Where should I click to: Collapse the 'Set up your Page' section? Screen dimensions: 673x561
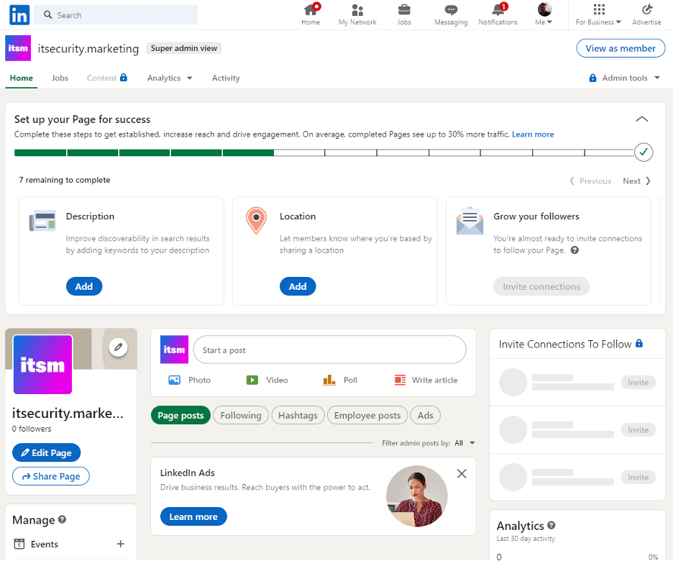[642, 119]
